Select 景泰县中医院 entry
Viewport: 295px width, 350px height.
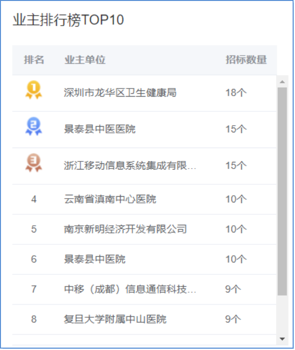pyautogui.click(x=95, y=259)
